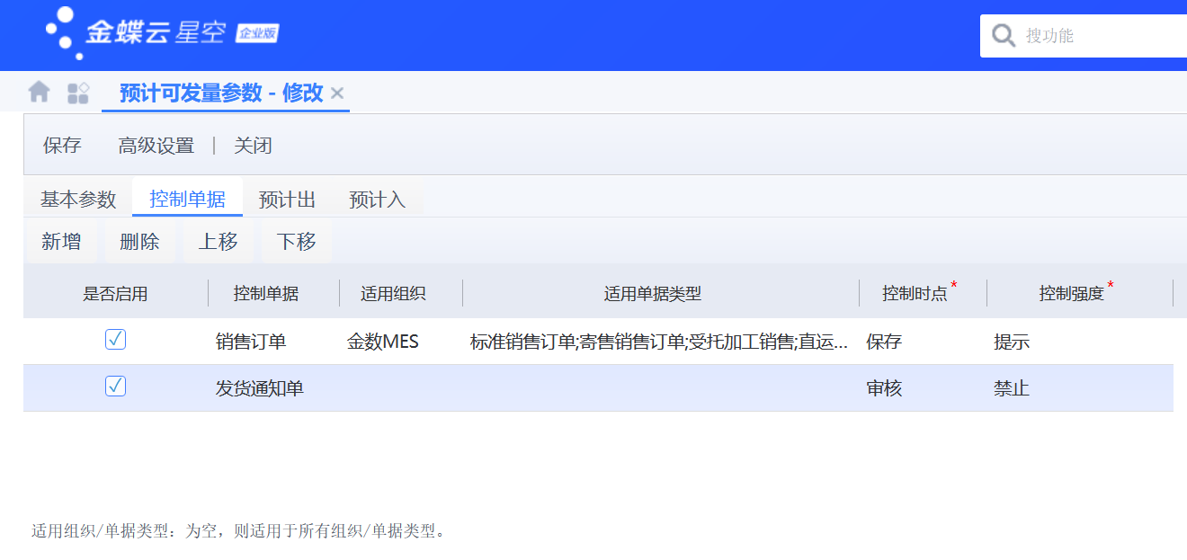Select the 金数MES organization cell
This screenshot has height=560, width=1187.
(x=401, y=342)
